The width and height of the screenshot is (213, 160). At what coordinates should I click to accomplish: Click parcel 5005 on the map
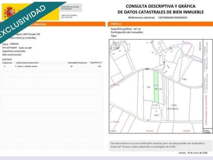(x=156, y=115)
